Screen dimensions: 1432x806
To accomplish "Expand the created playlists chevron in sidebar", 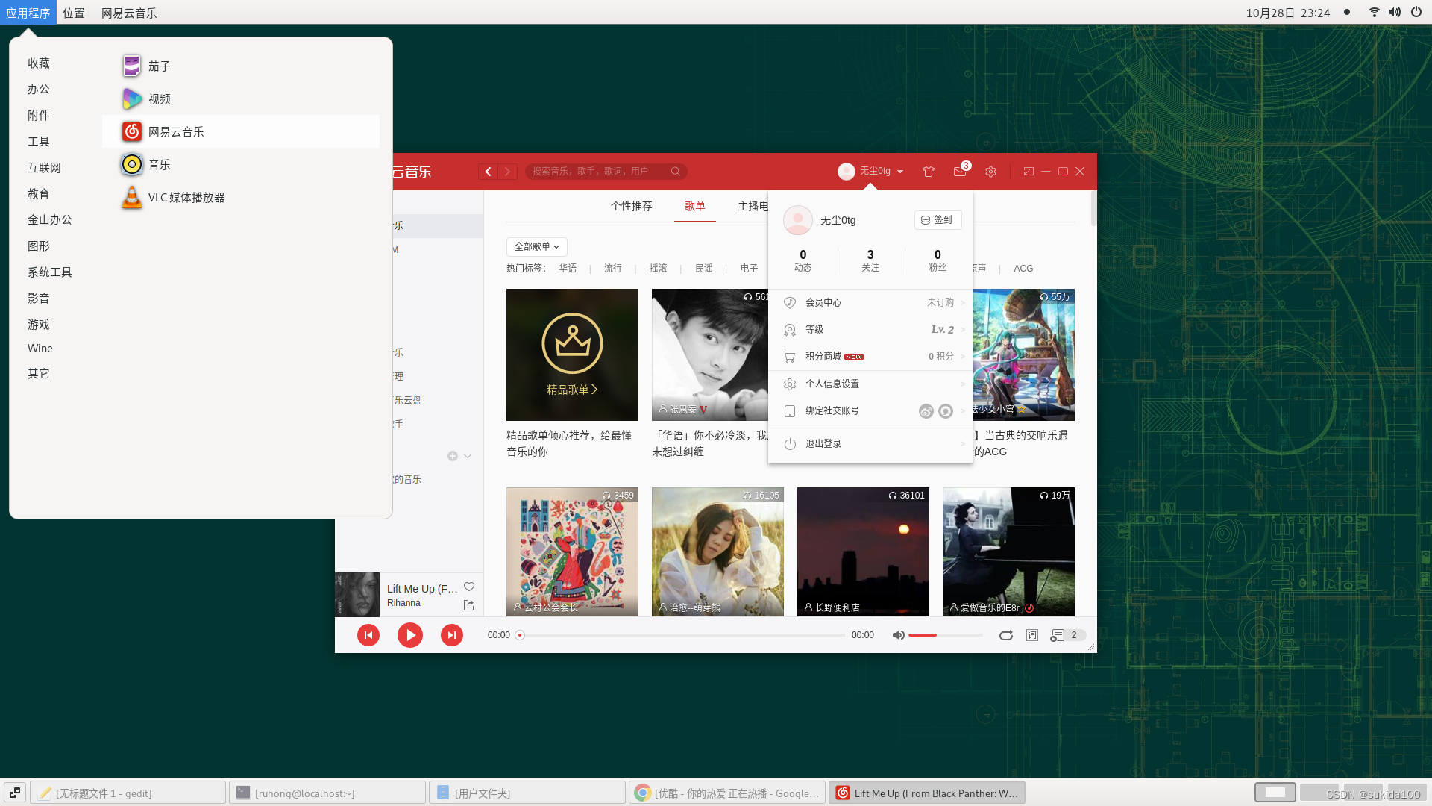I will click(468, 456).
